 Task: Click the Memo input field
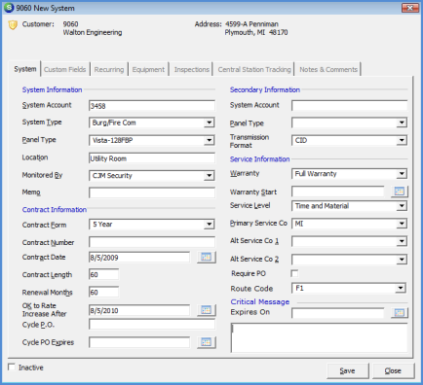click(x=152, y=192)
